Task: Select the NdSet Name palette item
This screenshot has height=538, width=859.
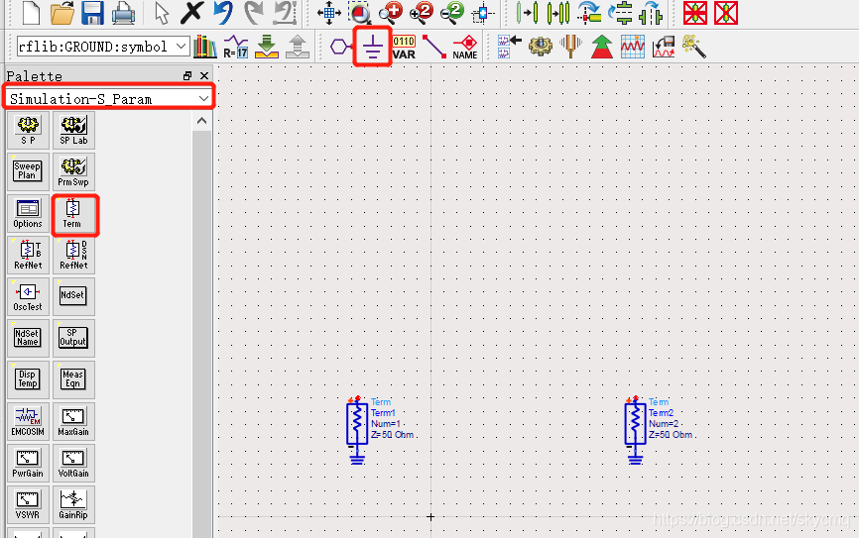Action: click(x=28, y=338)
